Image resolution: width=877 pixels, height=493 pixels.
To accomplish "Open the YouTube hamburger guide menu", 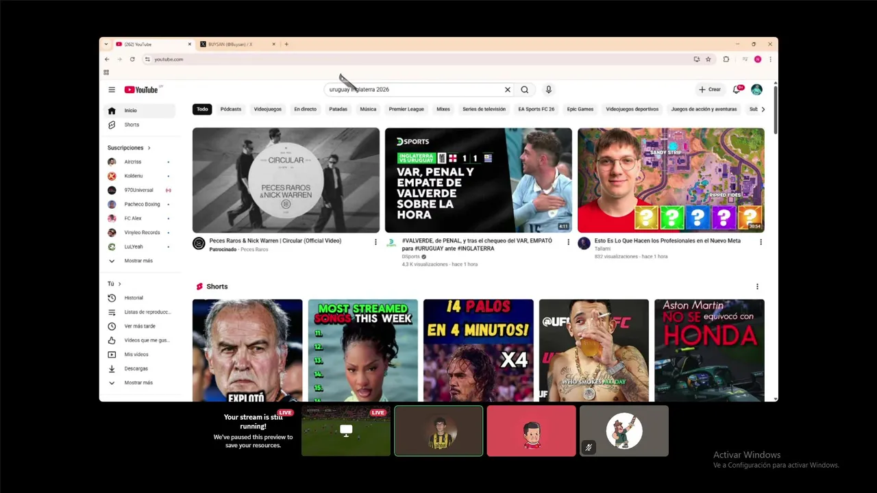I will tap(112, 90).
